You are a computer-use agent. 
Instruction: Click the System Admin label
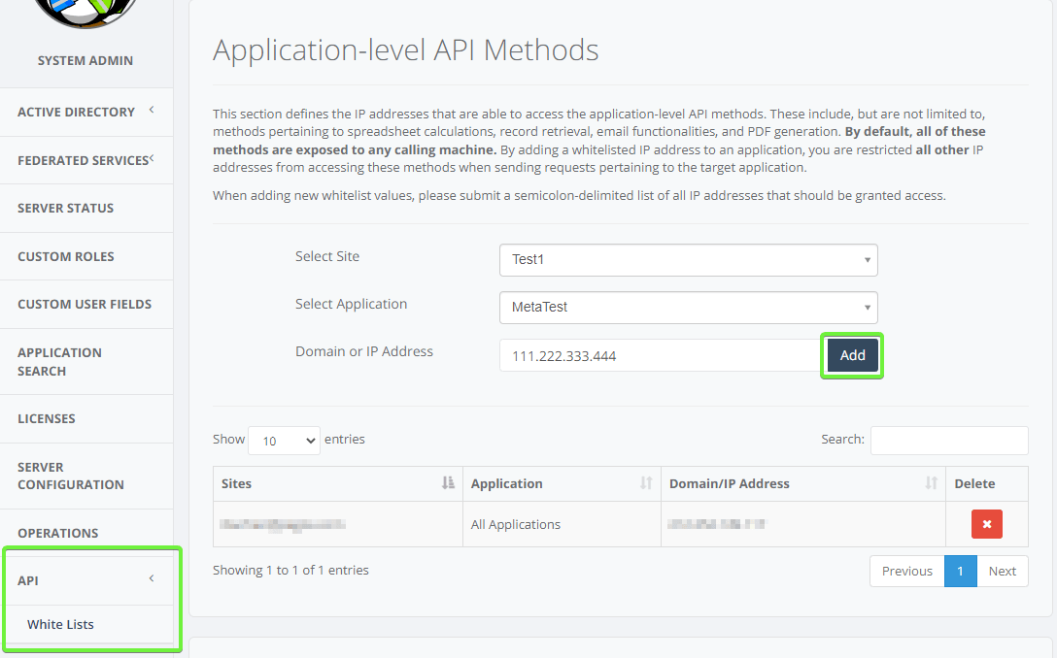coord(85,60)
